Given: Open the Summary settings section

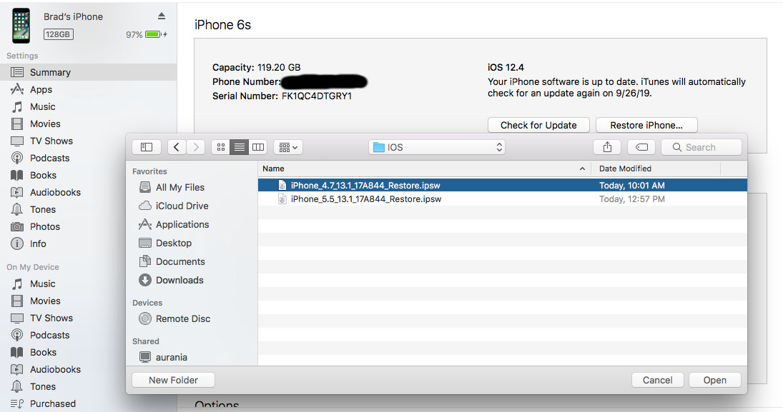Looking at the screenshot, I should click(x=89, y=72).
